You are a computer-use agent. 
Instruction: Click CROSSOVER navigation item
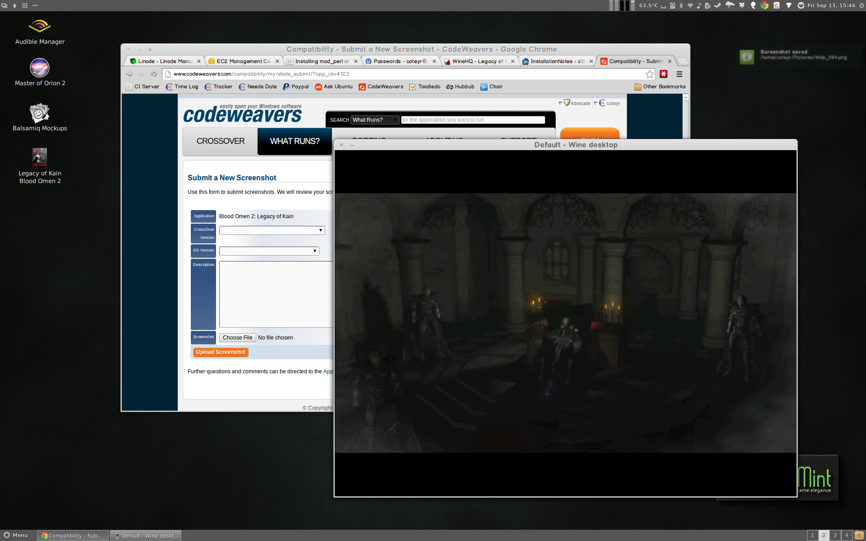(x=220, y=142)
